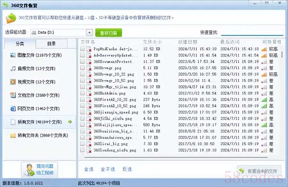Select the 网页文件 category row
The width and height of the screenshot is (288, 187).
click(x=39, y=109)
